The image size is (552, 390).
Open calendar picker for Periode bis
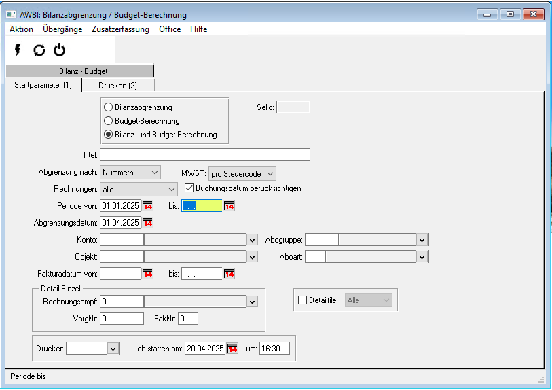pyautogui.click(x=229, y=206)
